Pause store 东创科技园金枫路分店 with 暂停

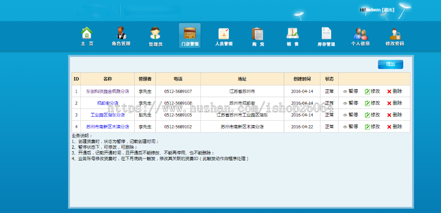pos(350,91)
